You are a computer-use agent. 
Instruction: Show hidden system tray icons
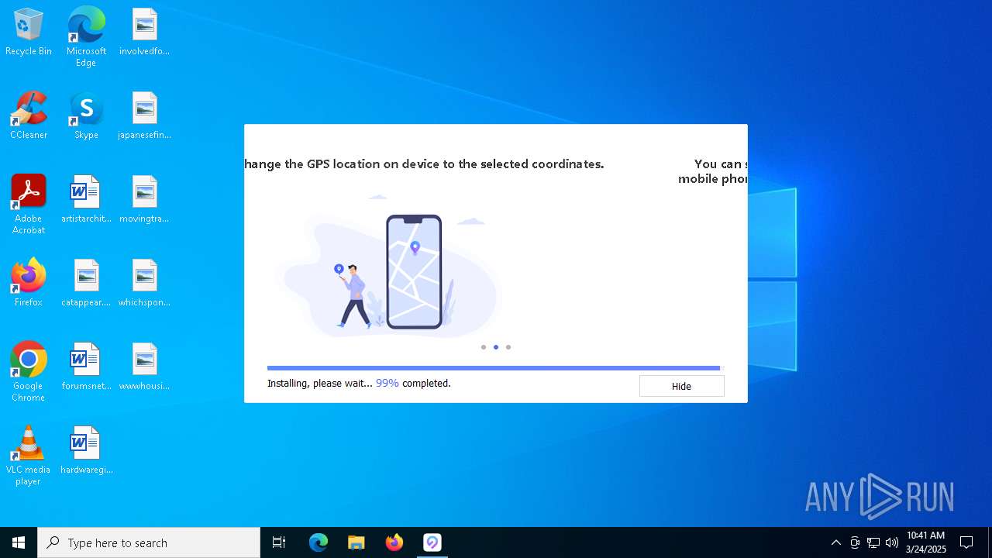point(835,542)
